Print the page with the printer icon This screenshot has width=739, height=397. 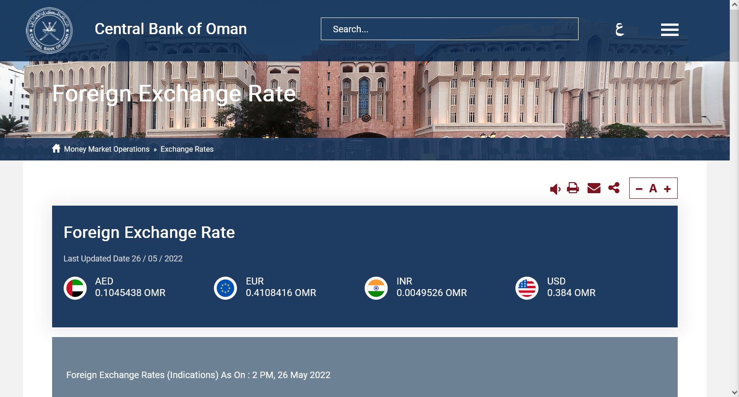pos(573,188)
